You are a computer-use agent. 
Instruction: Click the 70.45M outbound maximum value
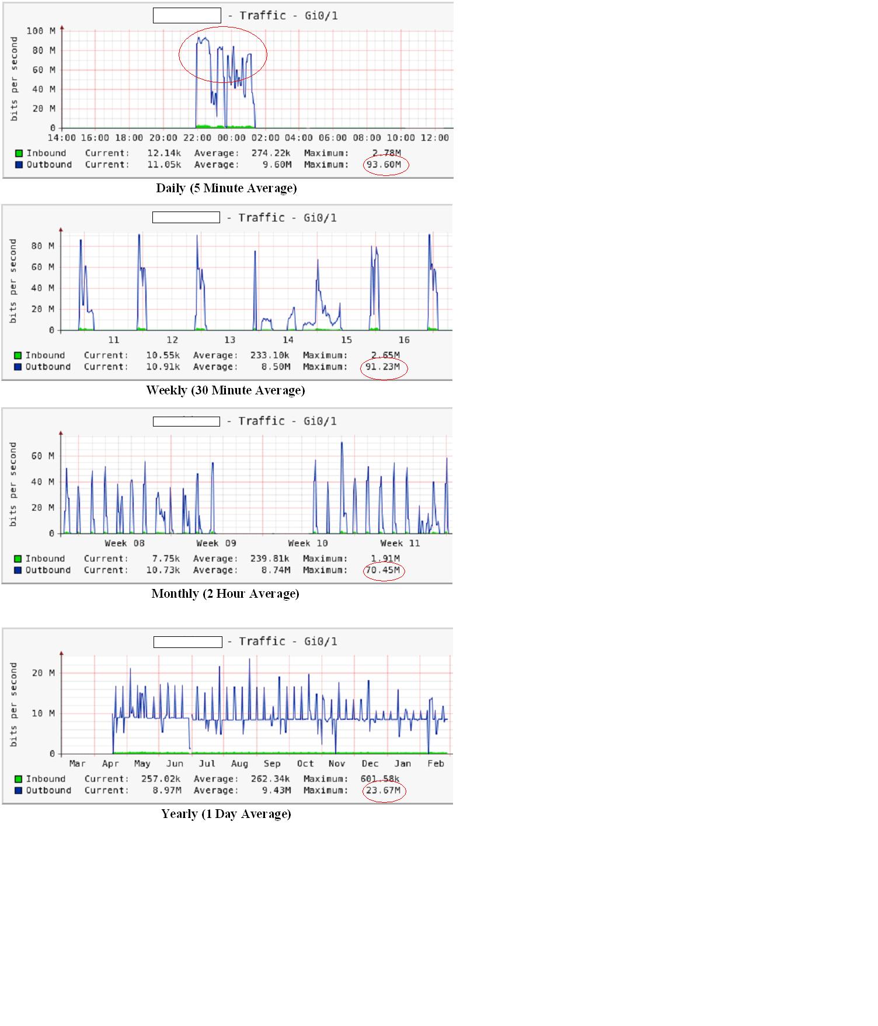click(x=382, y=570)
